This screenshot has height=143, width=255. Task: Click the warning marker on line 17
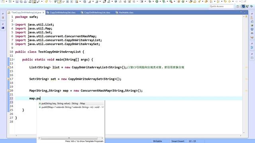(x=8, y=79)
